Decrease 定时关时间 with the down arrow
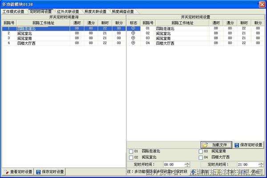Viewport: 267px width, 178px height. coord(261,166)
